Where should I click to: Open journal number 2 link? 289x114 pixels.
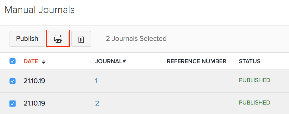(97, 103)
